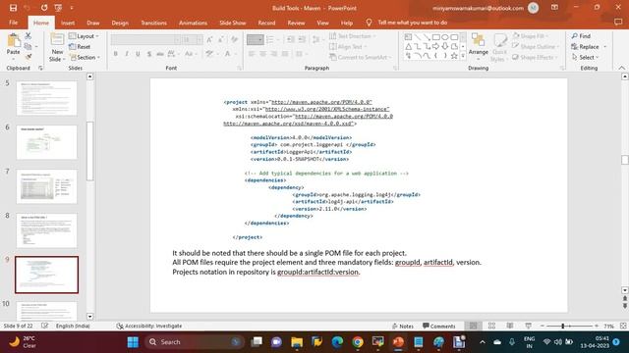This screenshot has width=629, height=353.
Task: Click the Find button
Action: (x=581, y=36)
